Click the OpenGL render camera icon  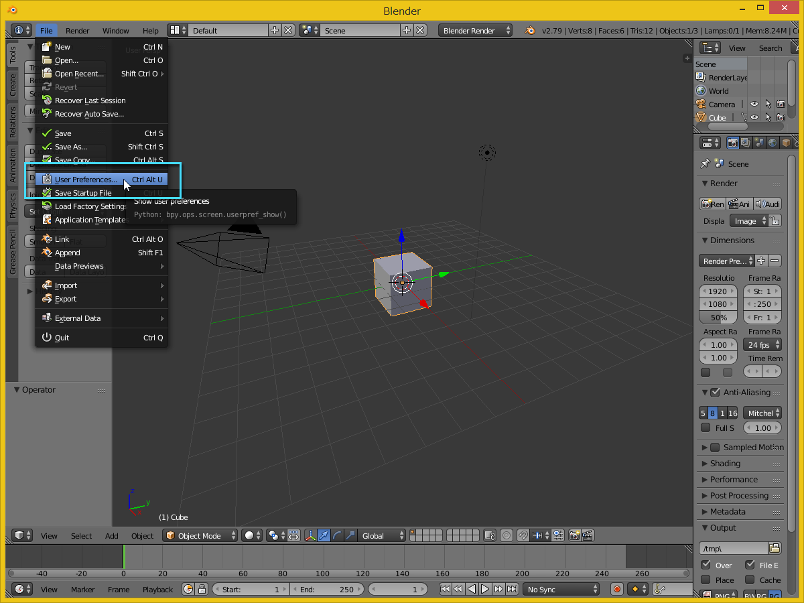click(574, 535)
